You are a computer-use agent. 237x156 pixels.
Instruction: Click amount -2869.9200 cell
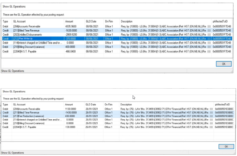click(71, 35)
